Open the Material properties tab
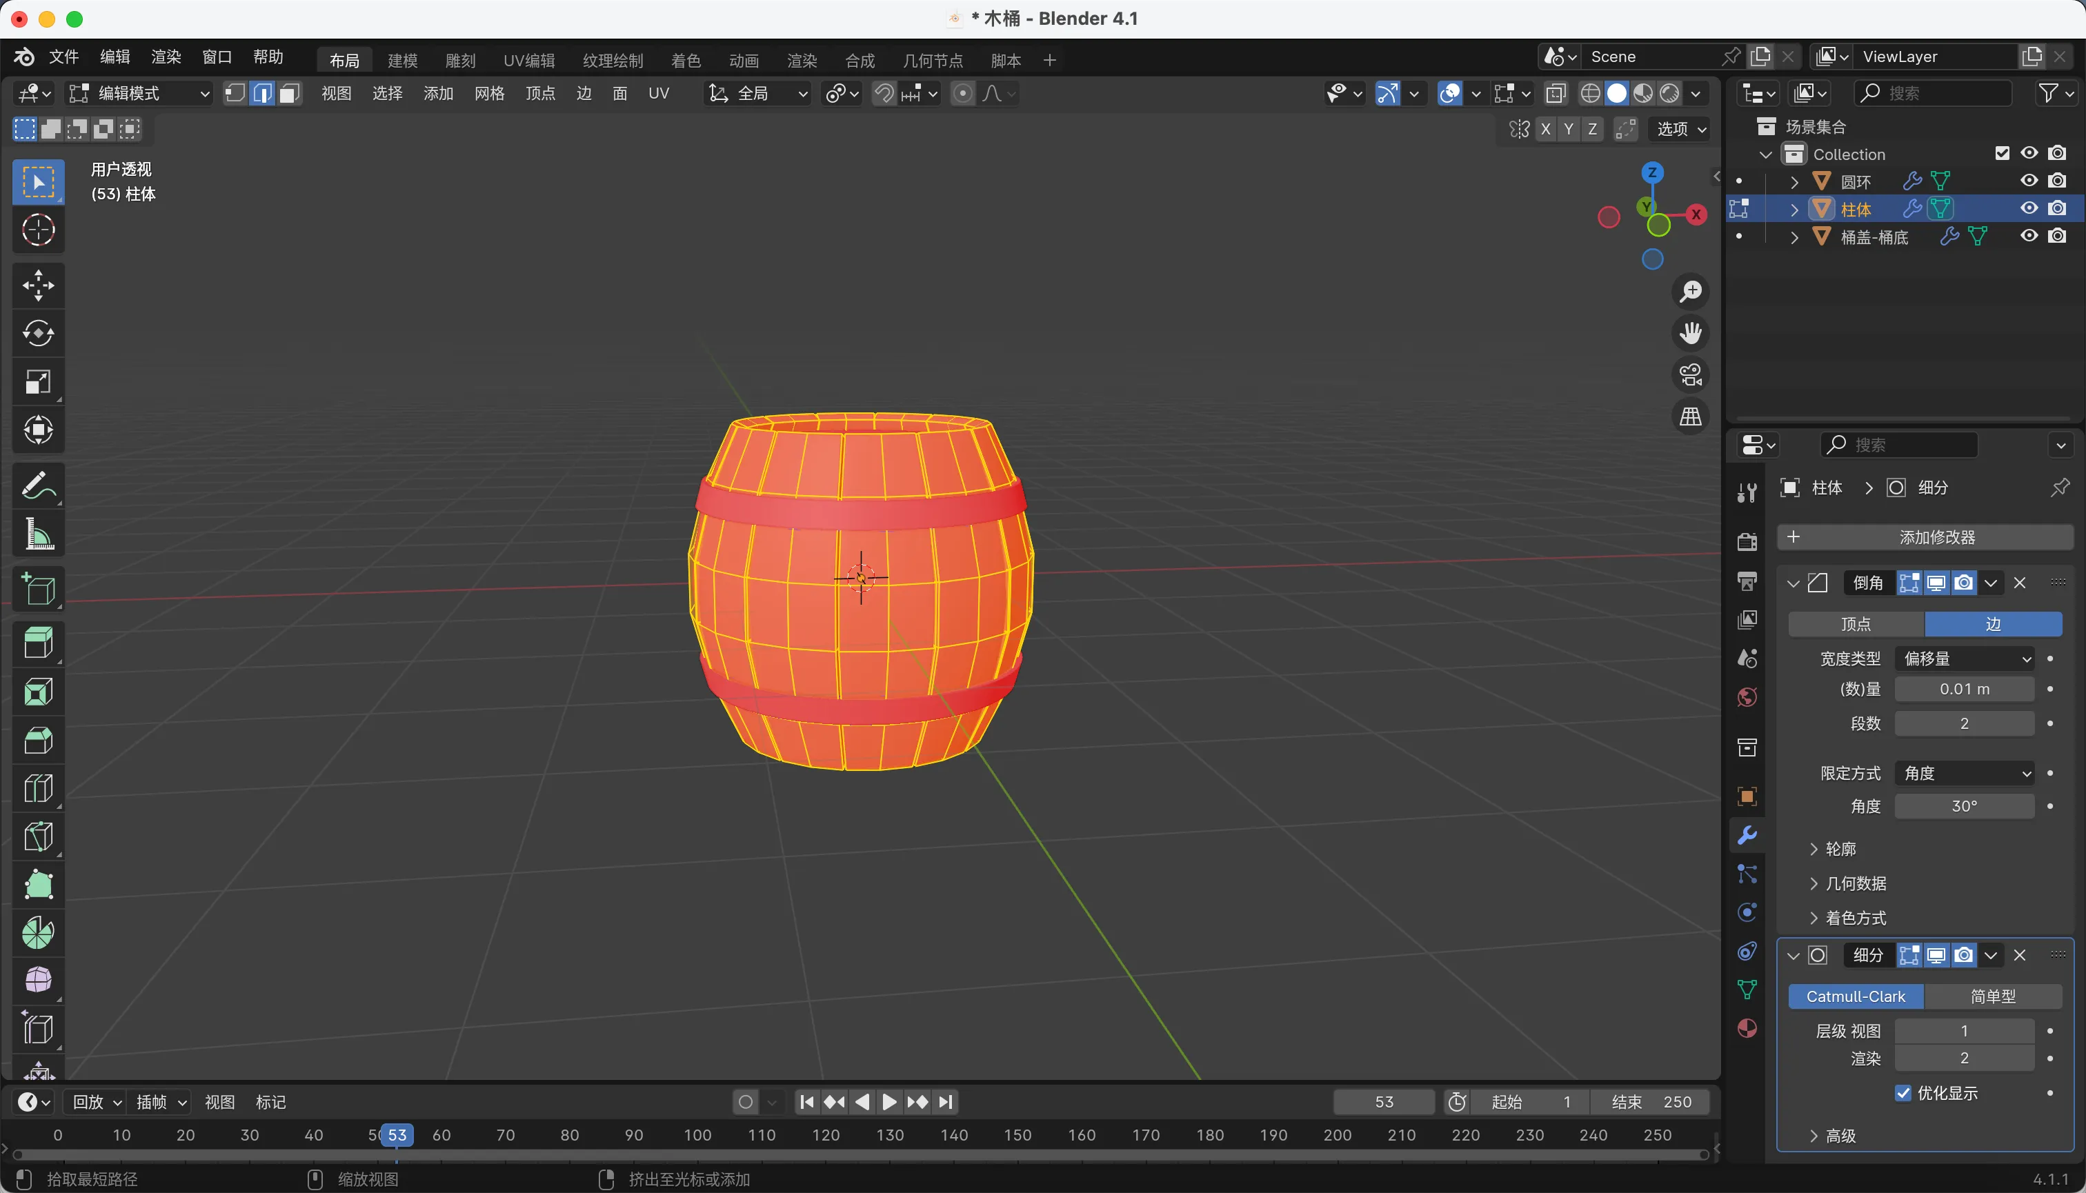Image resolution: width=2086 pixels, height=1193 pixels. click(1747, 1028)
